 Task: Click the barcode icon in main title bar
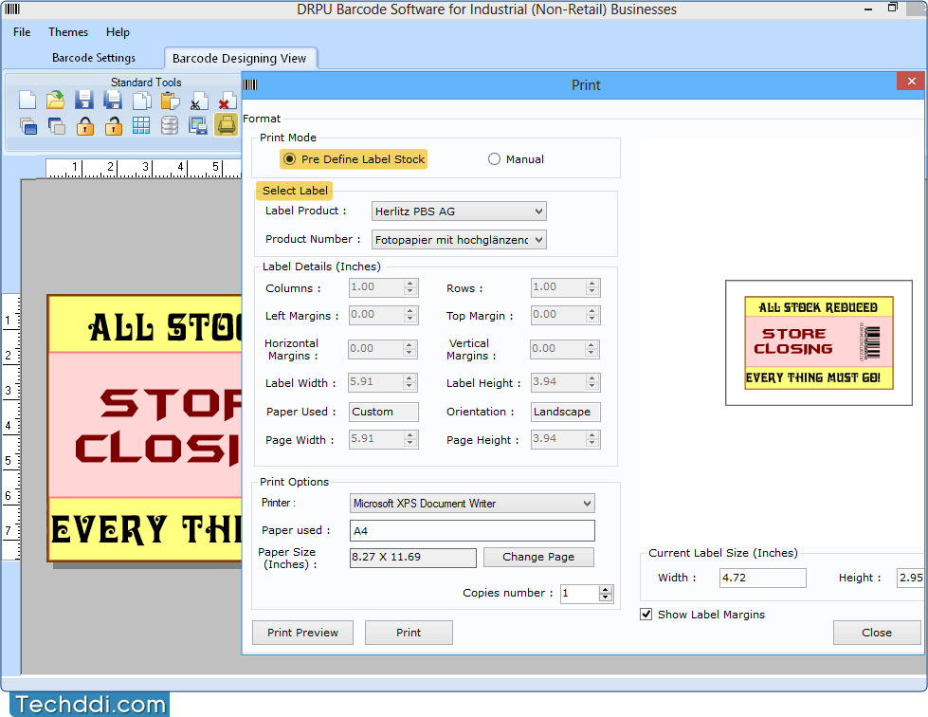point(12,9)
